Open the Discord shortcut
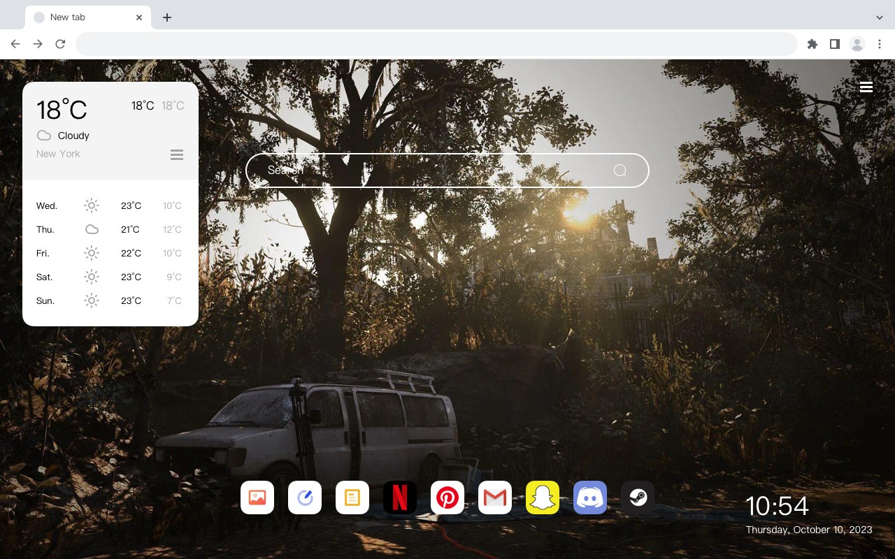 590,498
